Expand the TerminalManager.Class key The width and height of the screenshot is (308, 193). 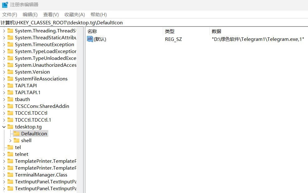[4, 175]
